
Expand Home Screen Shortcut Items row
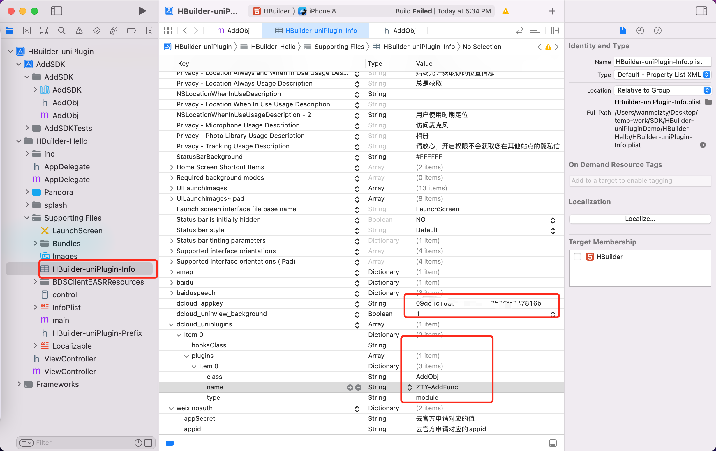pyautogui.click(x=172, y=167)
